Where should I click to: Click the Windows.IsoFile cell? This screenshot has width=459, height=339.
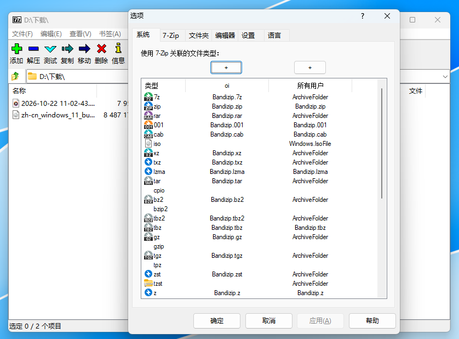point(310,144)
